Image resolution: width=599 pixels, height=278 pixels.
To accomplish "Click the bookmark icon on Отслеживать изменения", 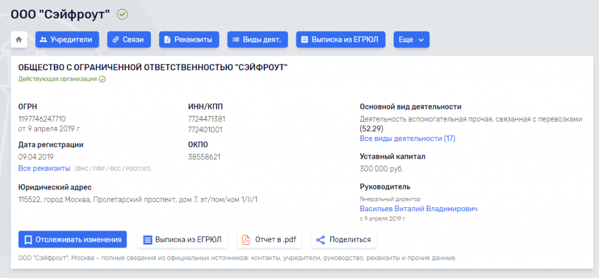I will pos(27,239).
